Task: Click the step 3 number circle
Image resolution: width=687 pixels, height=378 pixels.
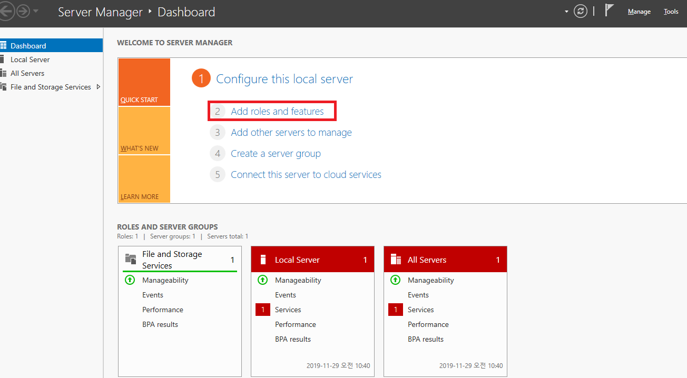Action: click(x=217, y=133)
